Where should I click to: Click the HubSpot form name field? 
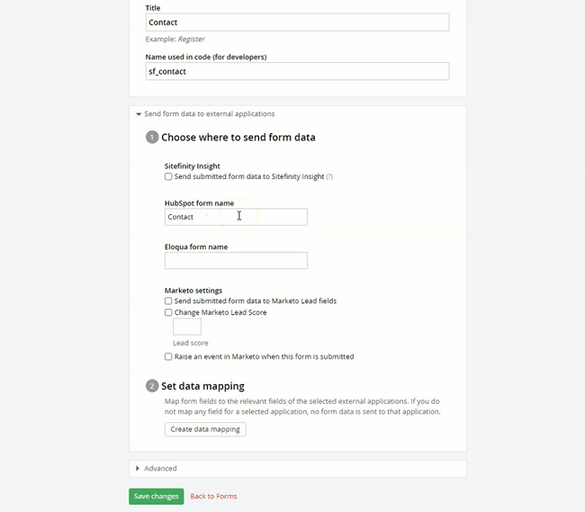pyautogui.click(x=236, y=217)
